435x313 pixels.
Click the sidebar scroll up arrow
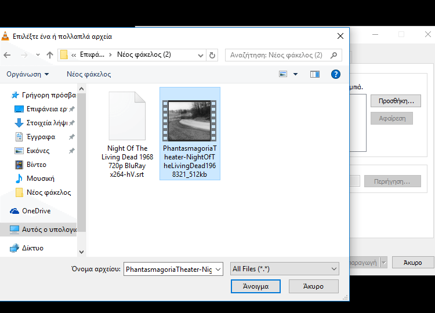[82, 89]
